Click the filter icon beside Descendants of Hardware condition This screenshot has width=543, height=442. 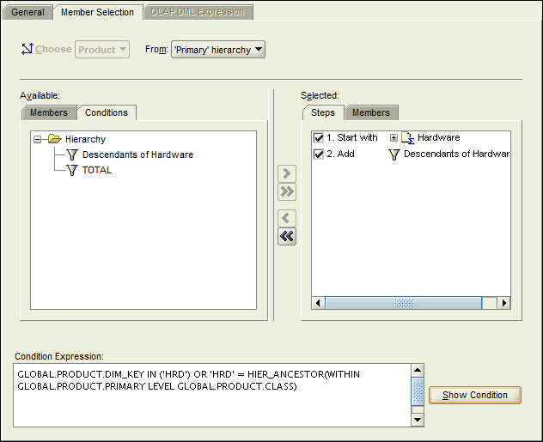(x=71, y=154)
